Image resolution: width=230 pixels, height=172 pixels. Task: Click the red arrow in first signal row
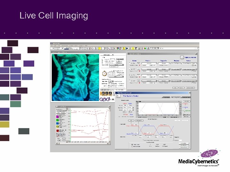[x=140, y=65]
